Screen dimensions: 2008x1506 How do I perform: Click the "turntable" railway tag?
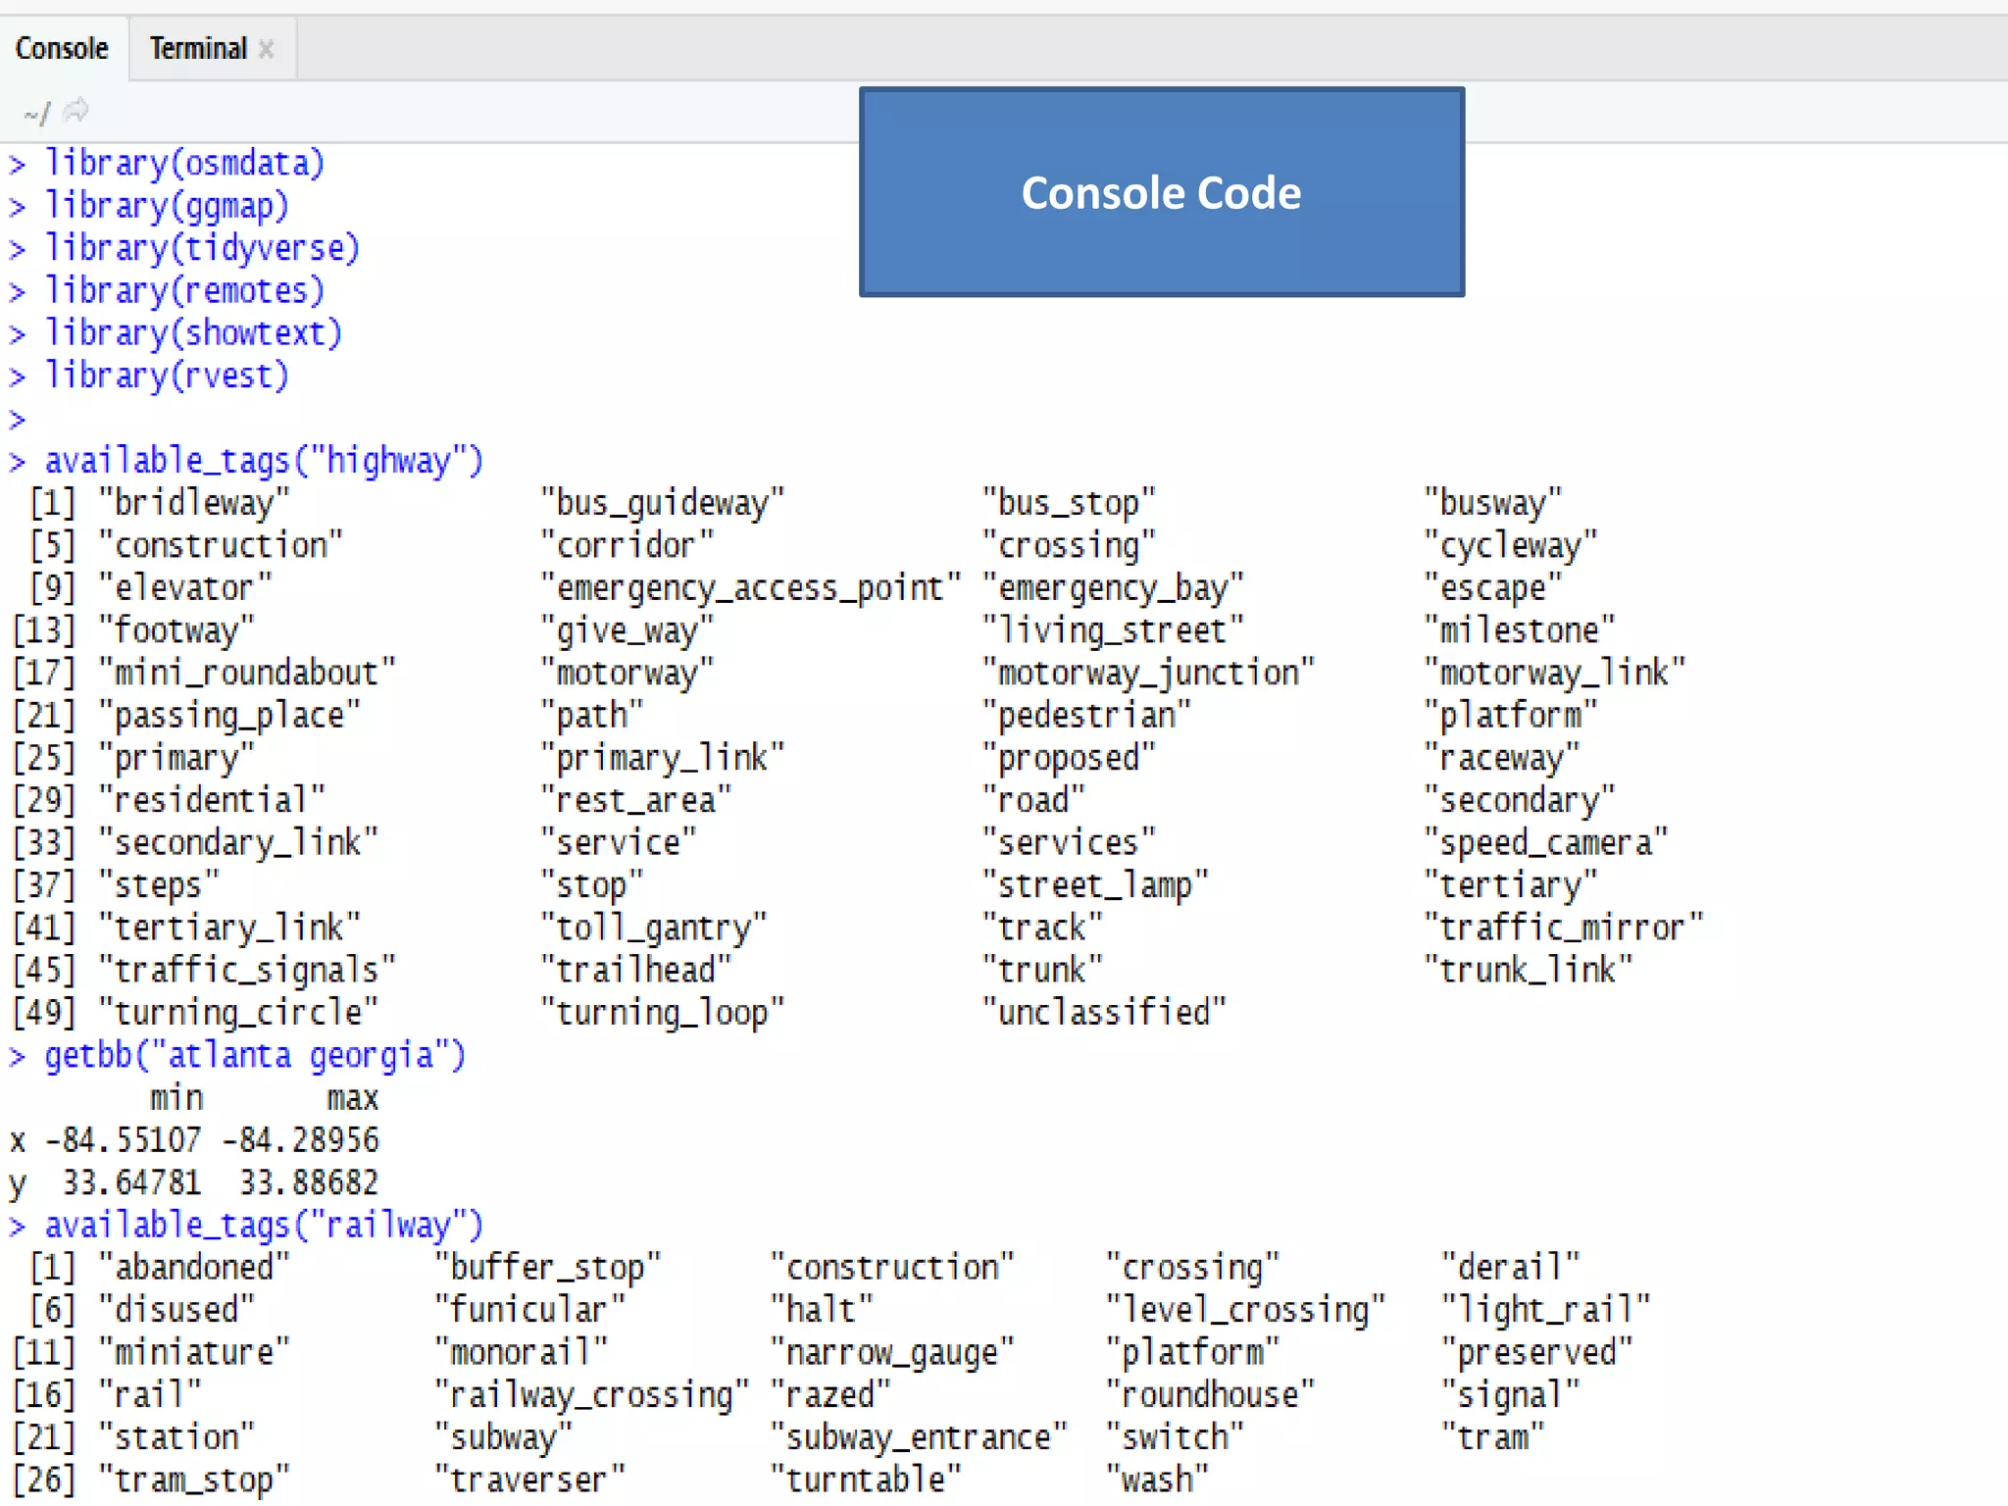pos(866,1481)
